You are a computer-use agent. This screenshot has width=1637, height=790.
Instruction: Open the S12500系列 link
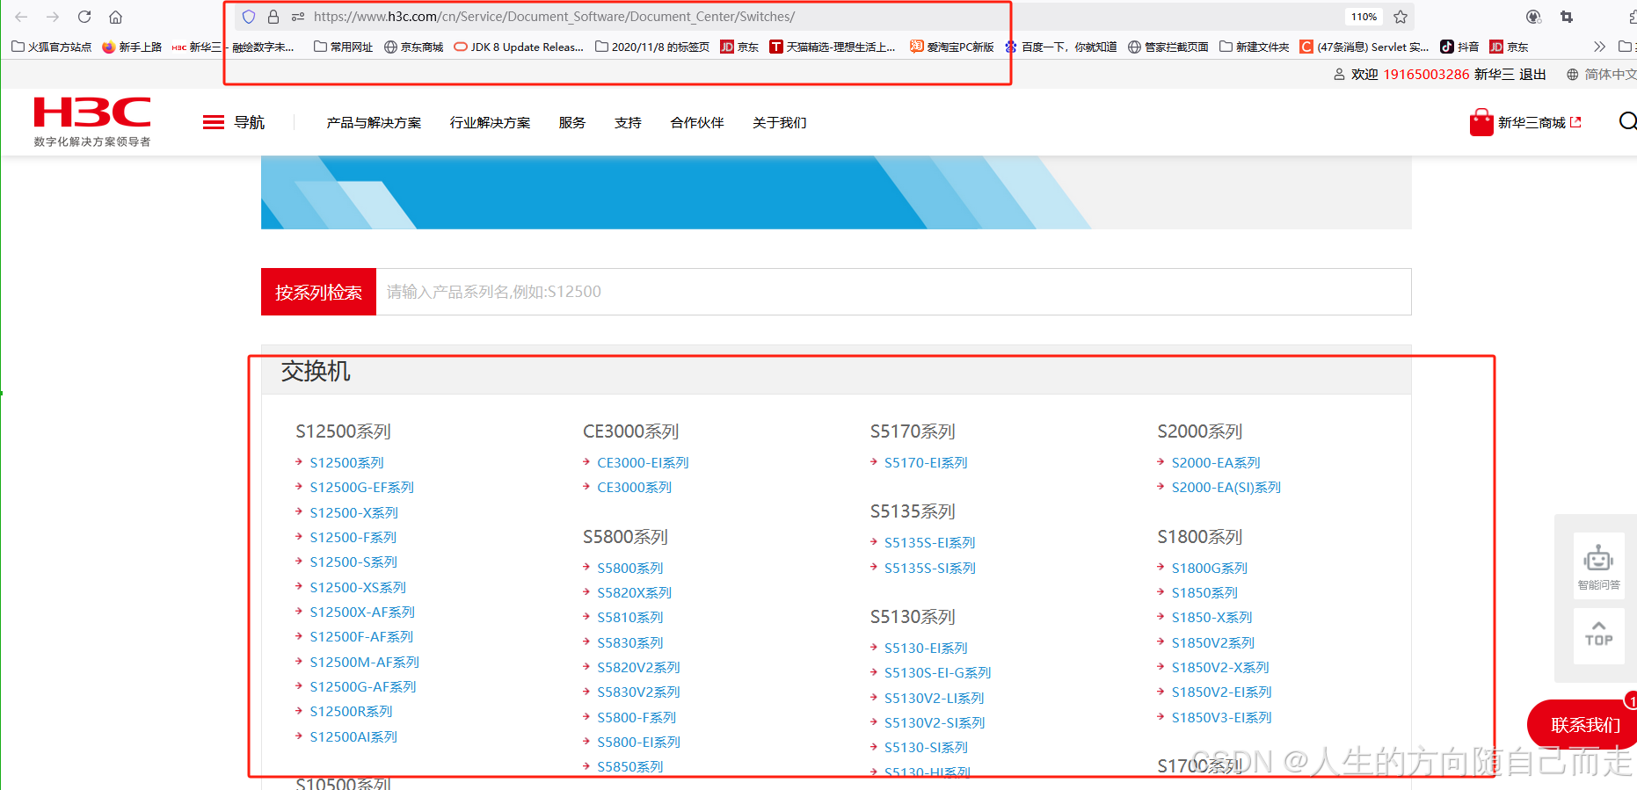click(x=346, y=462)
